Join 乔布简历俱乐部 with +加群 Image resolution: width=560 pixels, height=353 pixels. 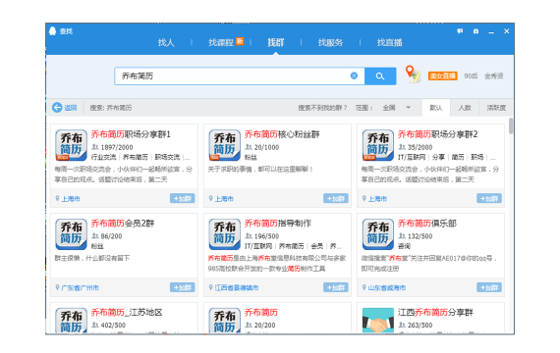(489, 287)
